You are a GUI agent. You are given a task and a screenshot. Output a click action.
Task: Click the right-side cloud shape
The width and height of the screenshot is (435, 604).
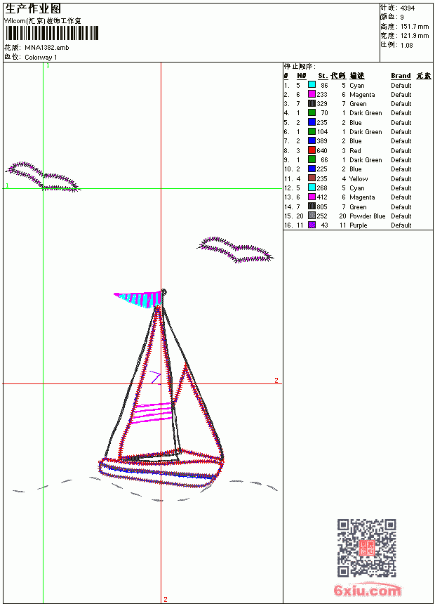[x=235, y=249]
